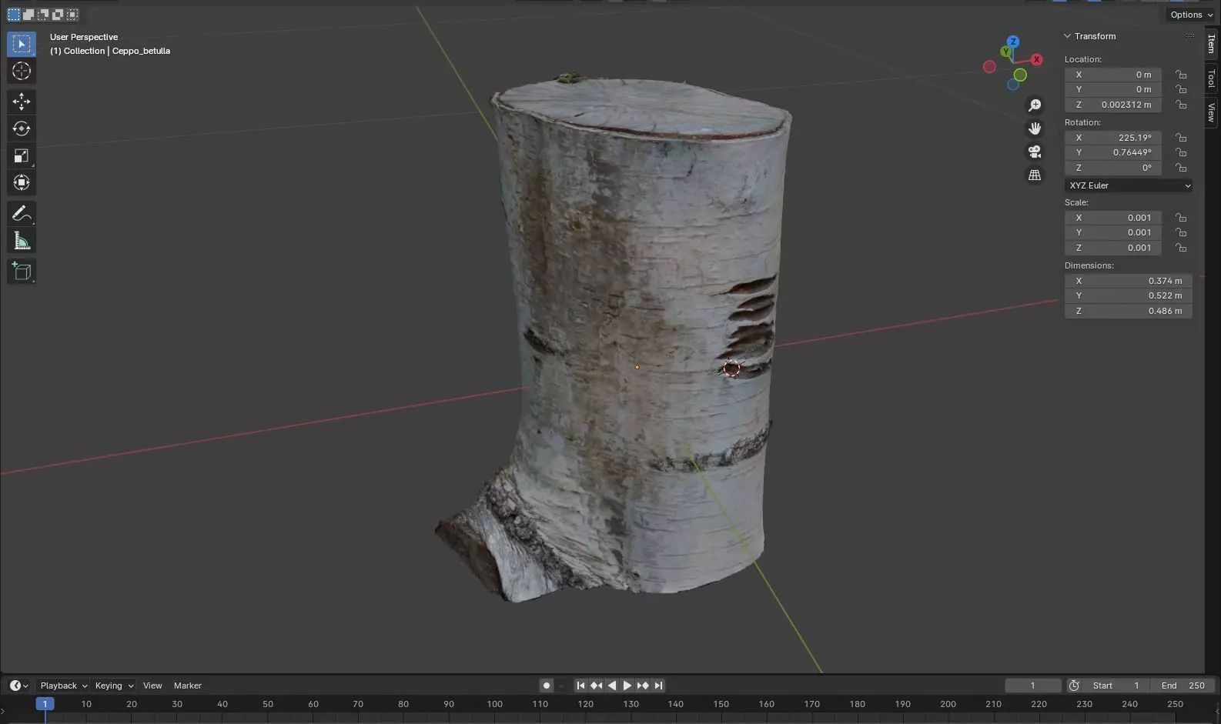
Task: Open the timeline Marker menu
Action: [x=188, y=686]
